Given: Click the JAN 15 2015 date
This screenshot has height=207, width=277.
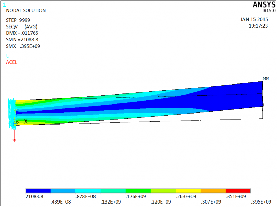Looking at the screenshot, I should [x=254, y=19].
